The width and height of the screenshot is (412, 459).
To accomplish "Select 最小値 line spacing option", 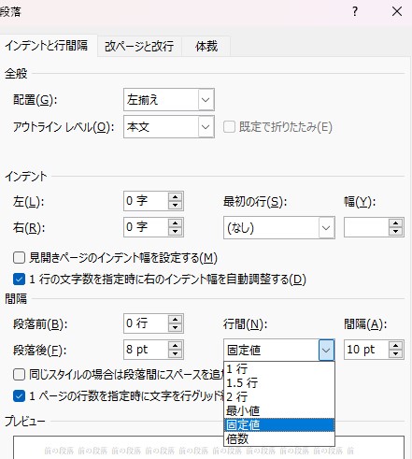I will click(279, 411).
